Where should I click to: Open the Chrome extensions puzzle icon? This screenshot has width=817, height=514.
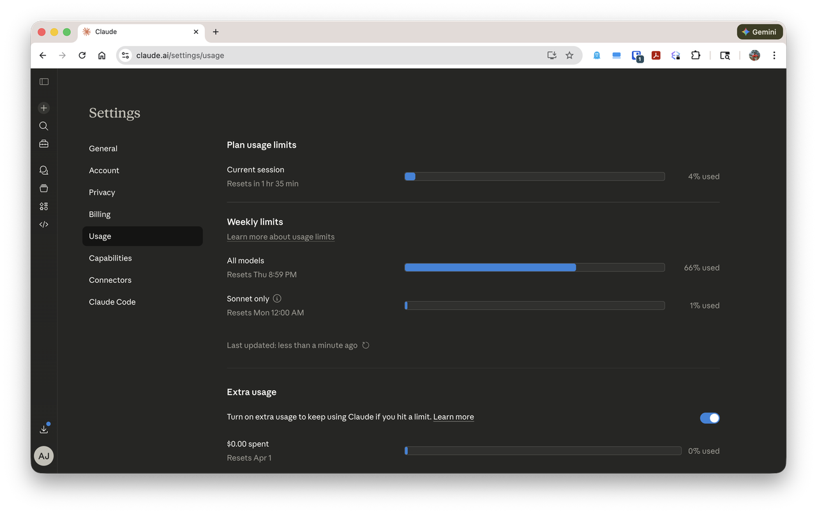point(695,56)
